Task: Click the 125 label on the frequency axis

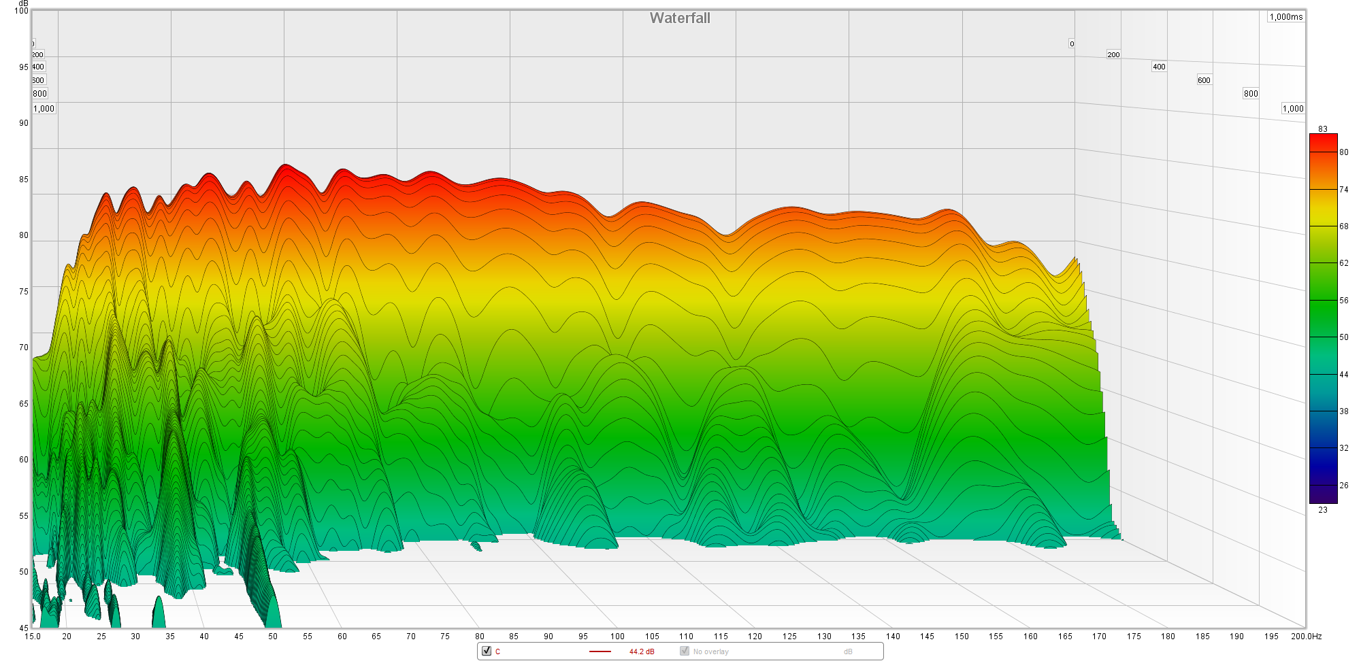Action: pos(789,637)
